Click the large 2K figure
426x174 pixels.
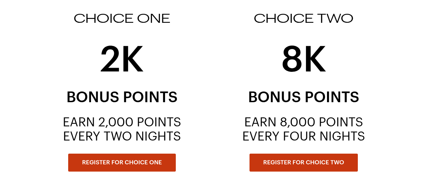pos(122,59)
